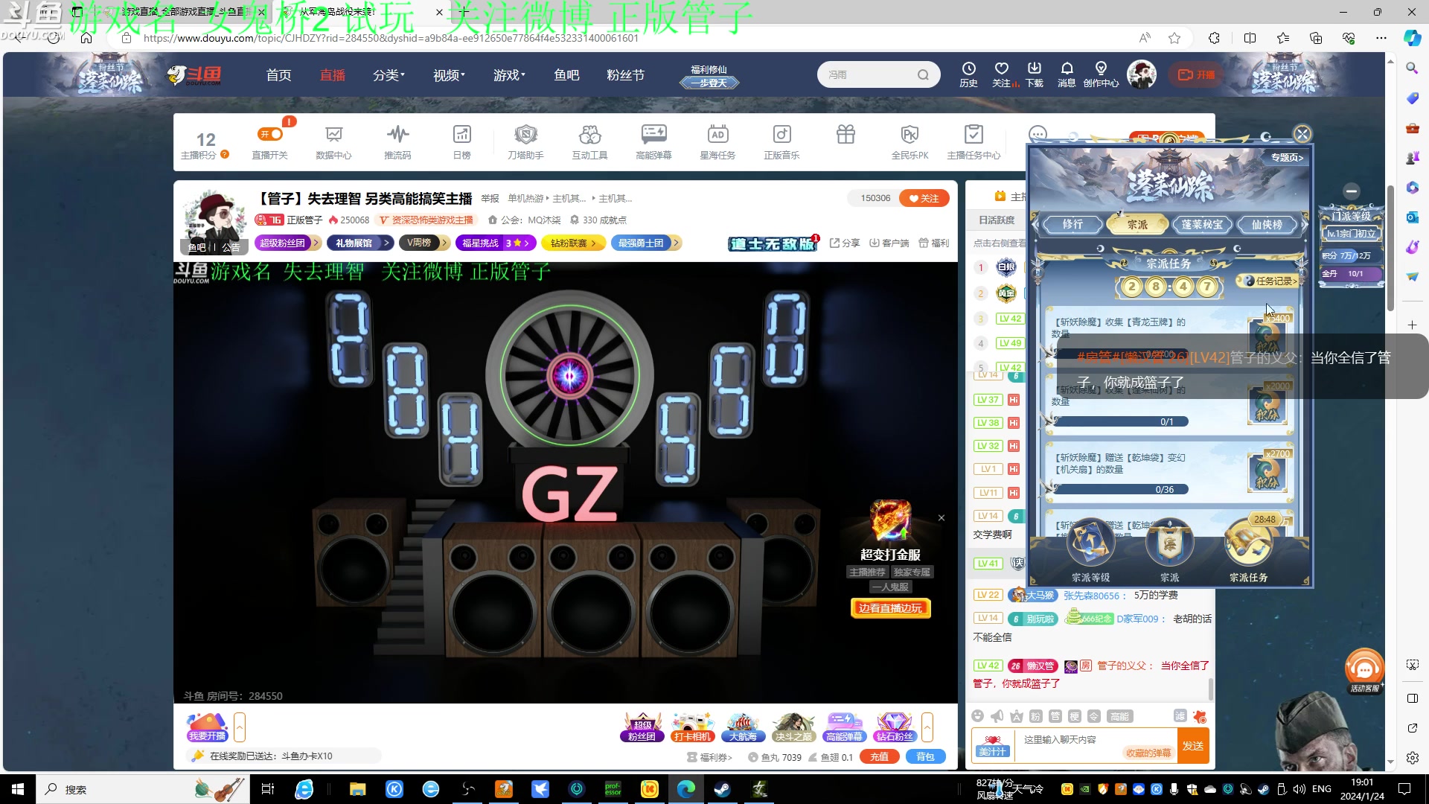
Task: Open the 数据中心 data center tool
Action: point(333,142)
